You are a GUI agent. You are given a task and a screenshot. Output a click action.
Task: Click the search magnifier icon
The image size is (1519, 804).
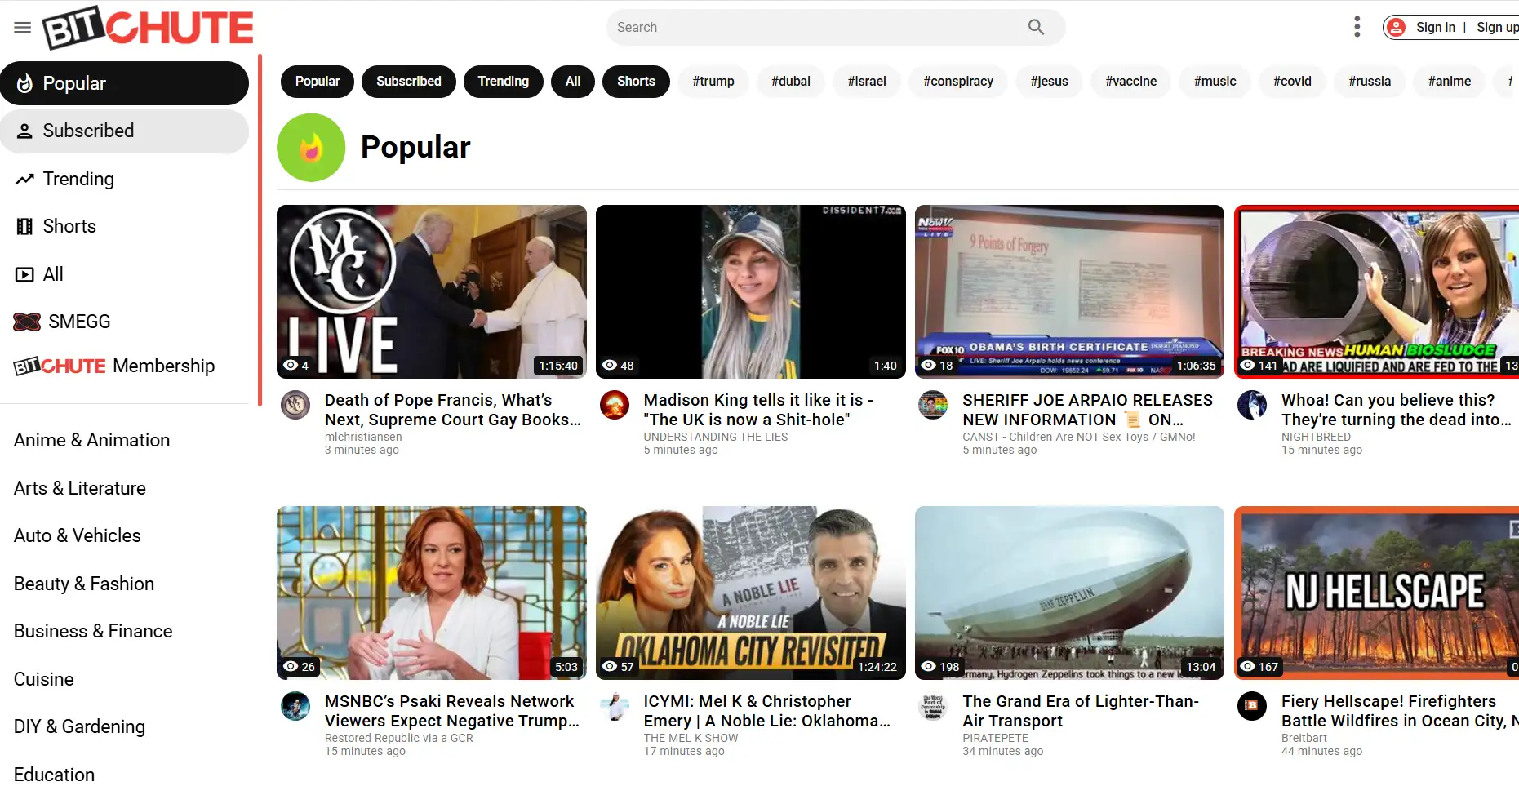click(x=1036, y=27)
